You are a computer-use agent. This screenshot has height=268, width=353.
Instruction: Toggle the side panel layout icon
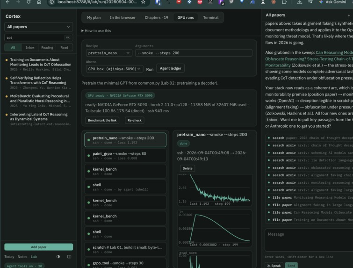click(x=69, y=256)
